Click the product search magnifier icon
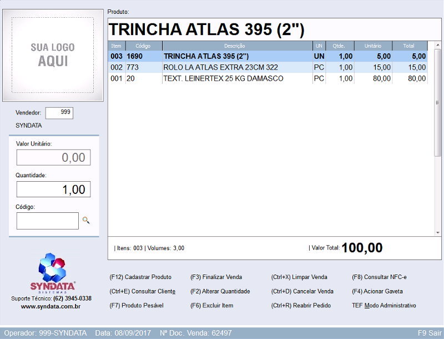The height and width of the screenshot is (339, 444). click(86, 220)
